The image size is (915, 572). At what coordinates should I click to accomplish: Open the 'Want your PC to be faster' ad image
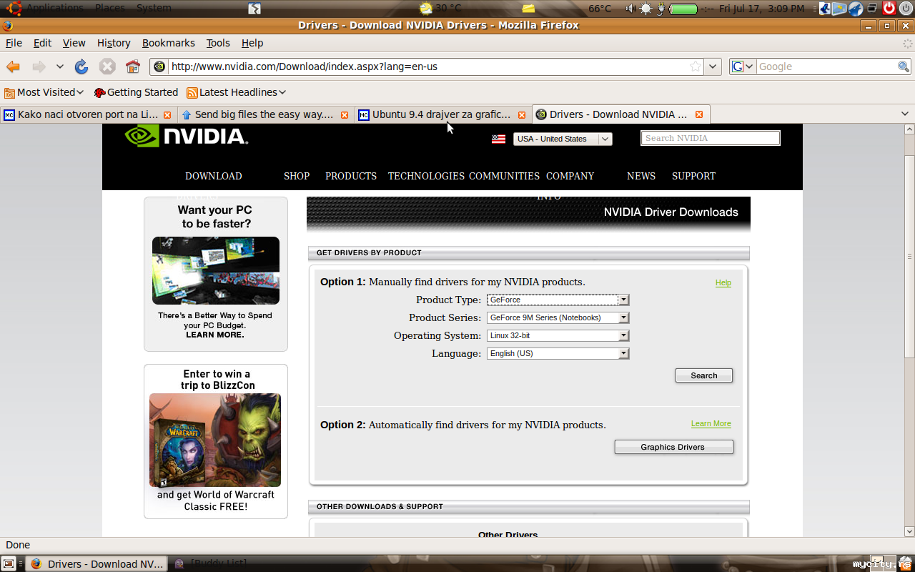coord(216,270)
